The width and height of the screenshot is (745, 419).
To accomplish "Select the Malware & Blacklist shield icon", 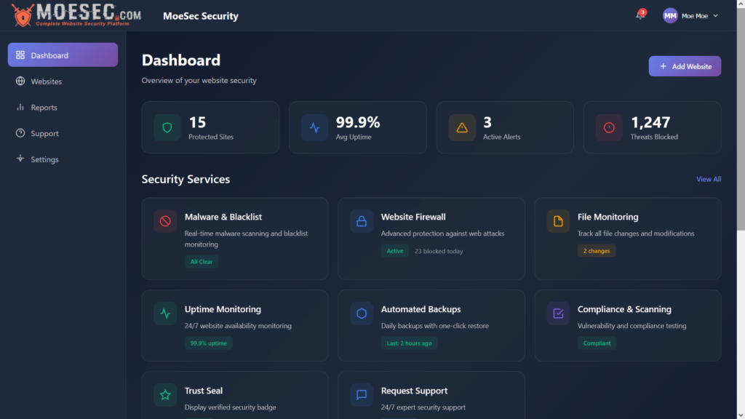I will (165, 221).
